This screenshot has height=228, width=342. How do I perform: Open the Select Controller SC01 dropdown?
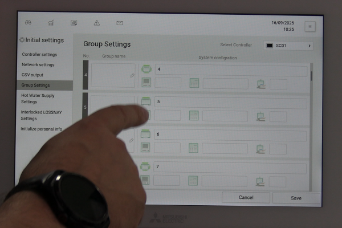click(x=288, y=46)
